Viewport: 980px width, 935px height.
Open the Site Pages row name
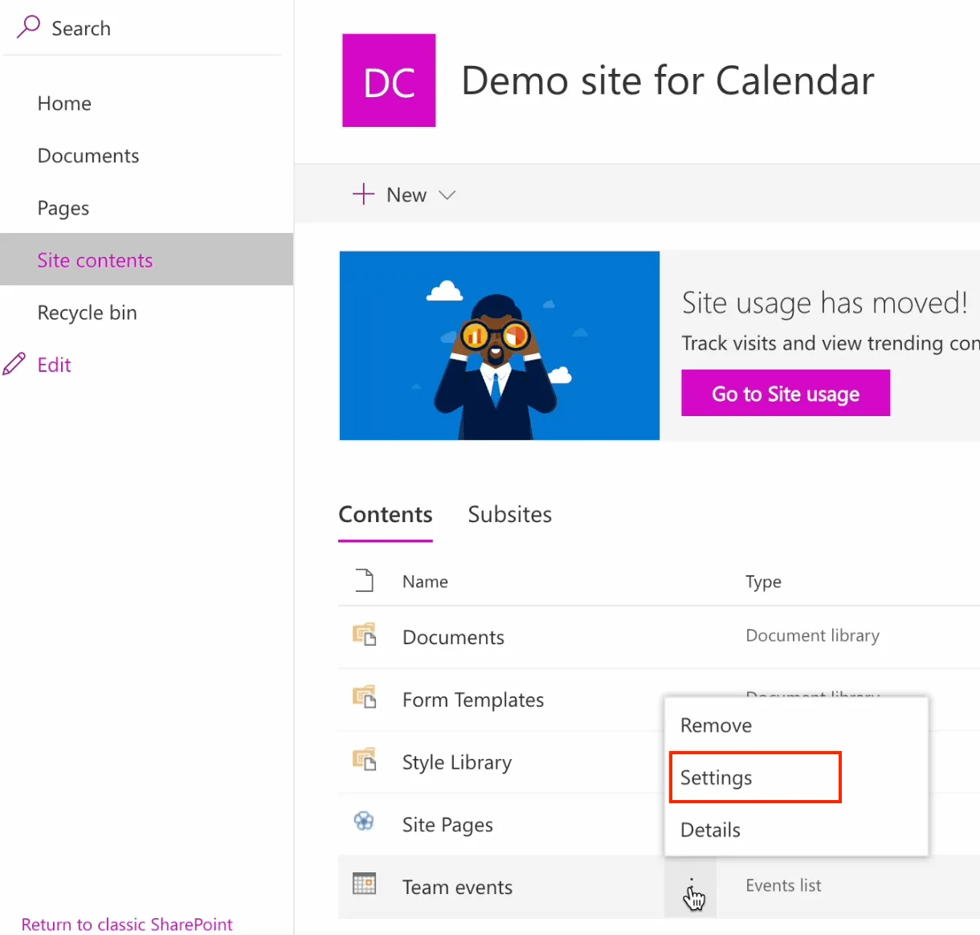tap(447, 825)
